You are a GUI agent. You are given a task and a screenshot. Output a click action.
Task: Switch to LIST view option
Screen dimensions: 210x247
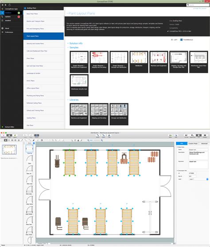click(174, 40)
